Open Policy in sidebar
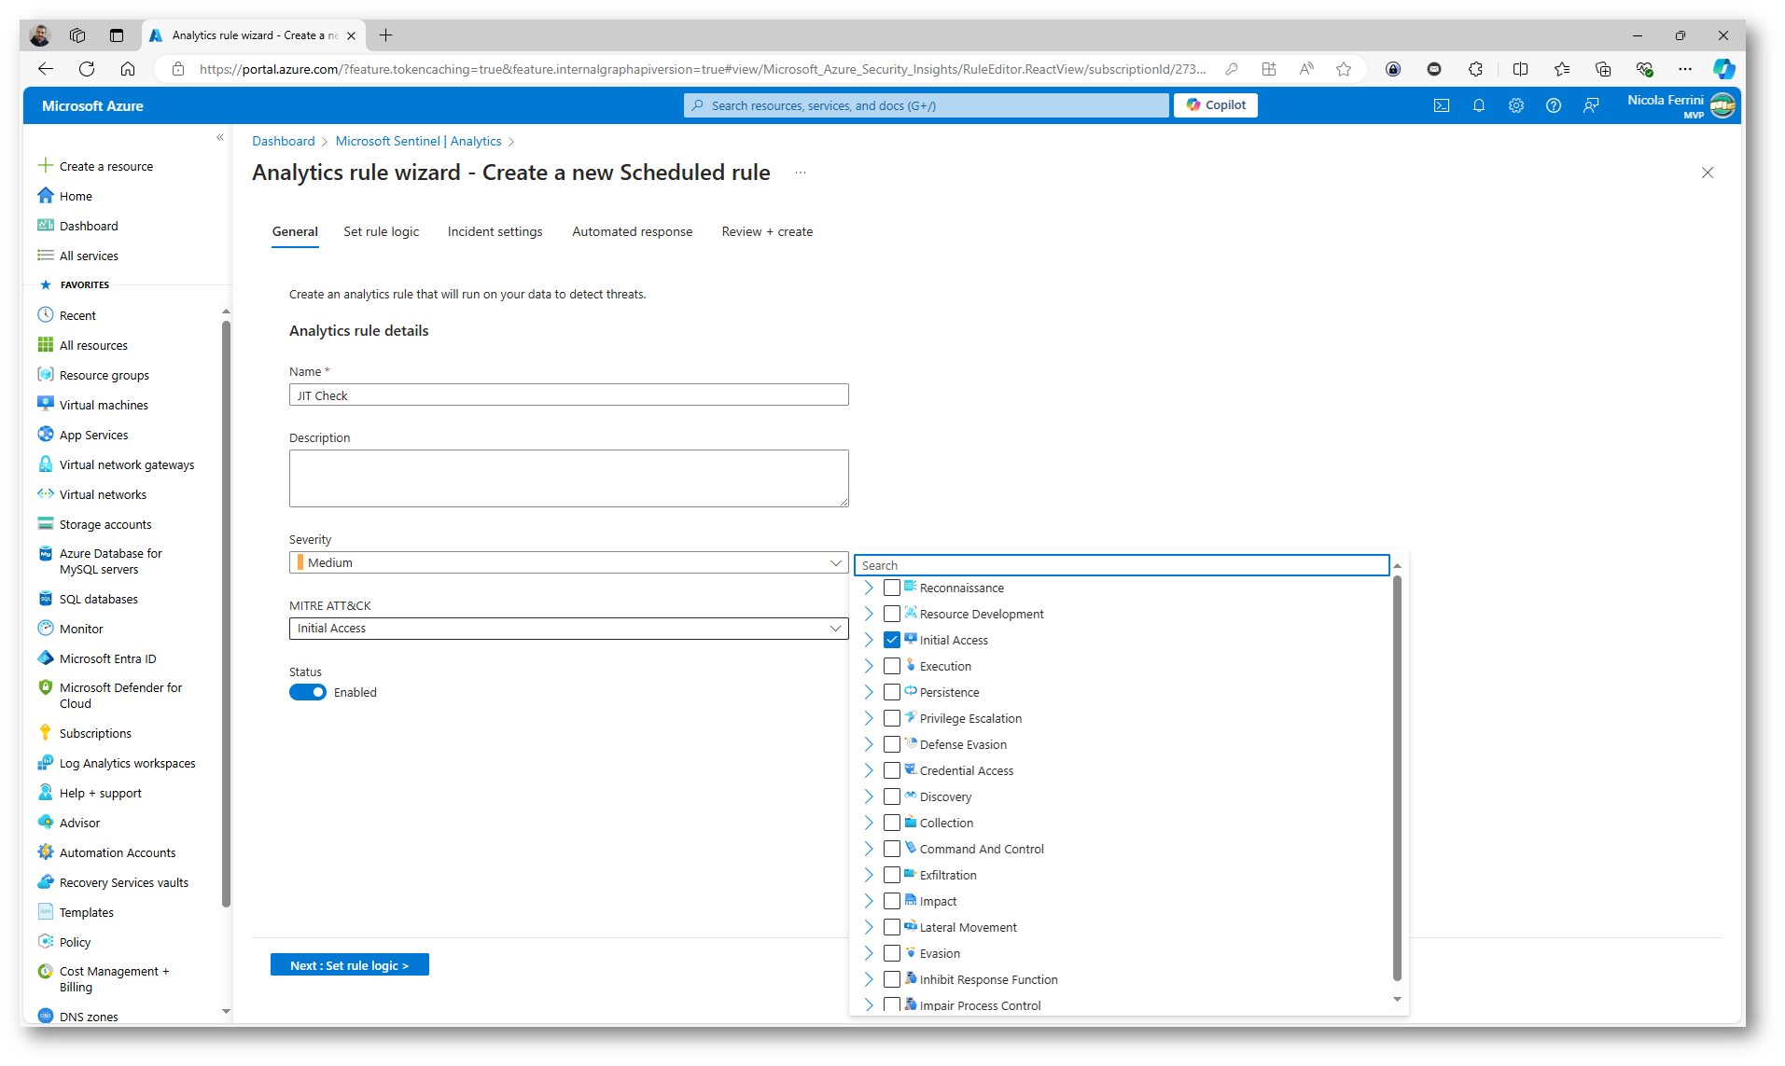The height and width of the screenshot is (1066, 1785). 75,942
